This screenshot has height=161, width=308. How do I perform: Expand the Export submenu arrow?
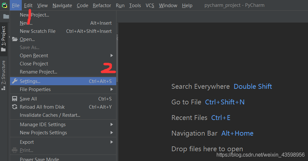[112, 142]
